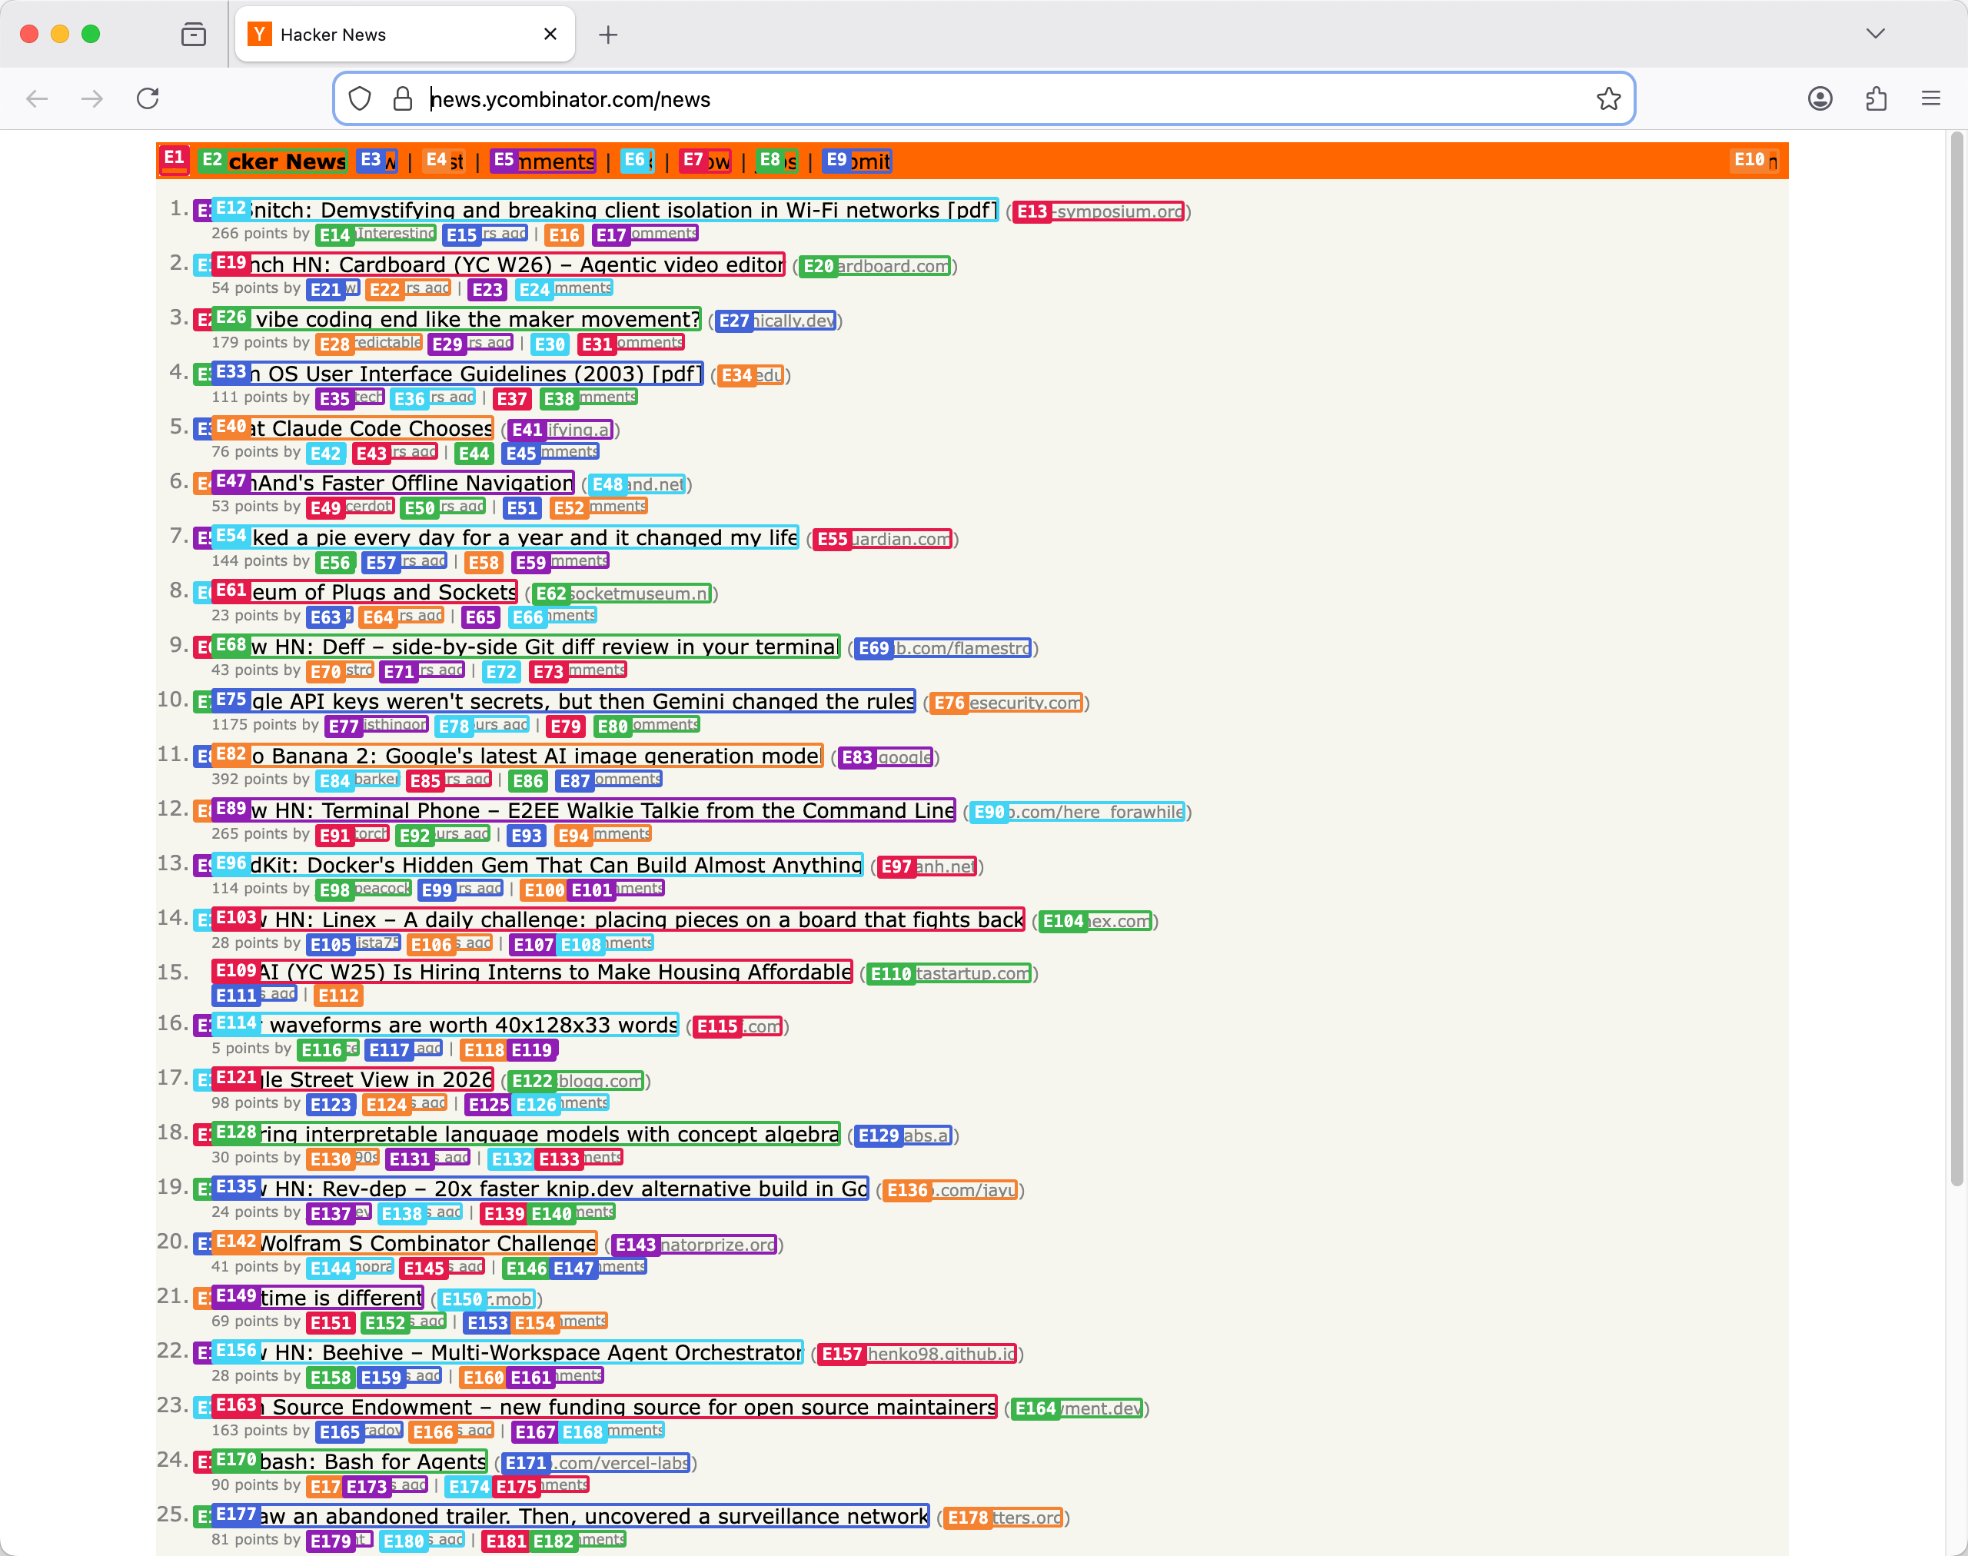Click the reload page icon
The image size is (1968, 1556).
148,98
